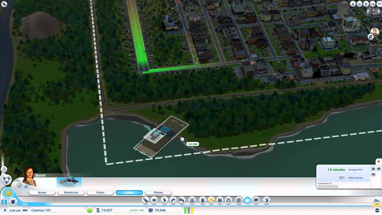The height and width of the screenshot is (215, 382).
Task: Click the city name Casinos 101
Action: click(x=41, y=210)
